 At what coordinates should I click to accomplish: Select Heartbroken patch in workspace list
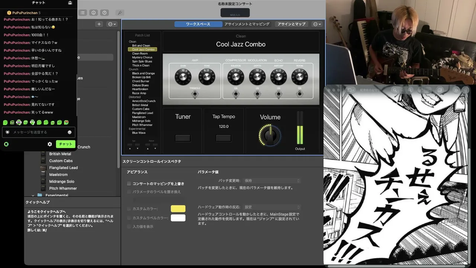[140, 89]
